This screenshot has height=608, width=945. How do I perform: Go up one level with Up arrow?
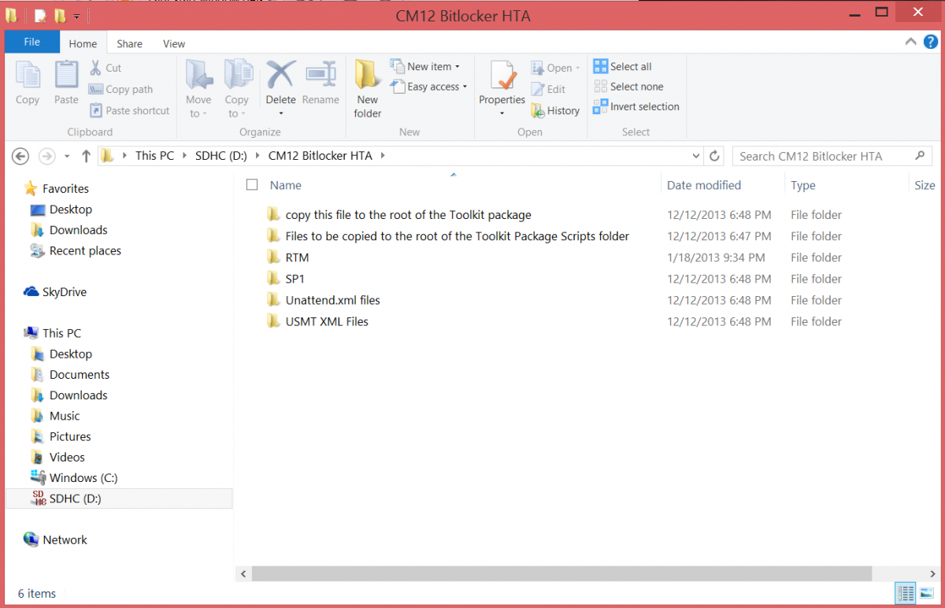(x=86, y=155)
